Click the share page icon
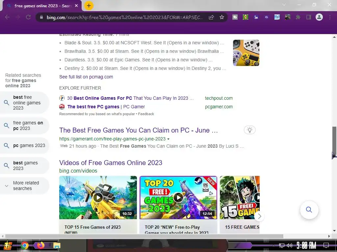The height and width of the screenshot is (252, 337). click(211, 17)
